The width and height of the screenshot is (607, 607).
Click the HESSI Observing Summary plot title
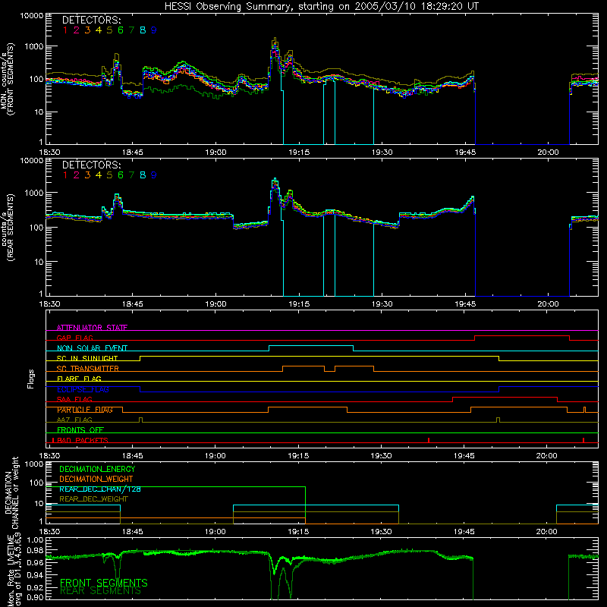click(x=321, y=6)
